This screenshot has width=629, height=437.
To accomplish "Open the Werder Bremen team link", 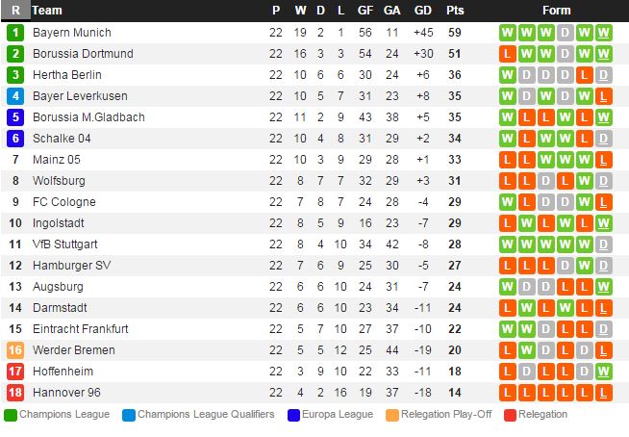I will [x=73, y=350].
